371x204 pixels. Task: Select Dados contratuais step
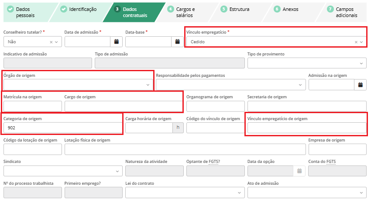pos(134,12)
